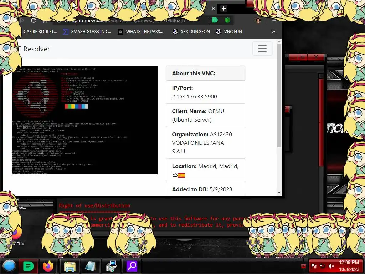The width and height of the screenshot is (365, 274).
Task: Open the SEX DUNGEON bookmark
Action: [191, 32]
